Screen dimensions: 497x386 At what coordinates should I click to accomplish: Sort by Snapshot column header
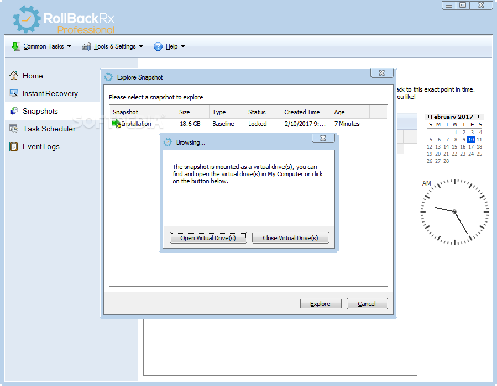(143, 112)
